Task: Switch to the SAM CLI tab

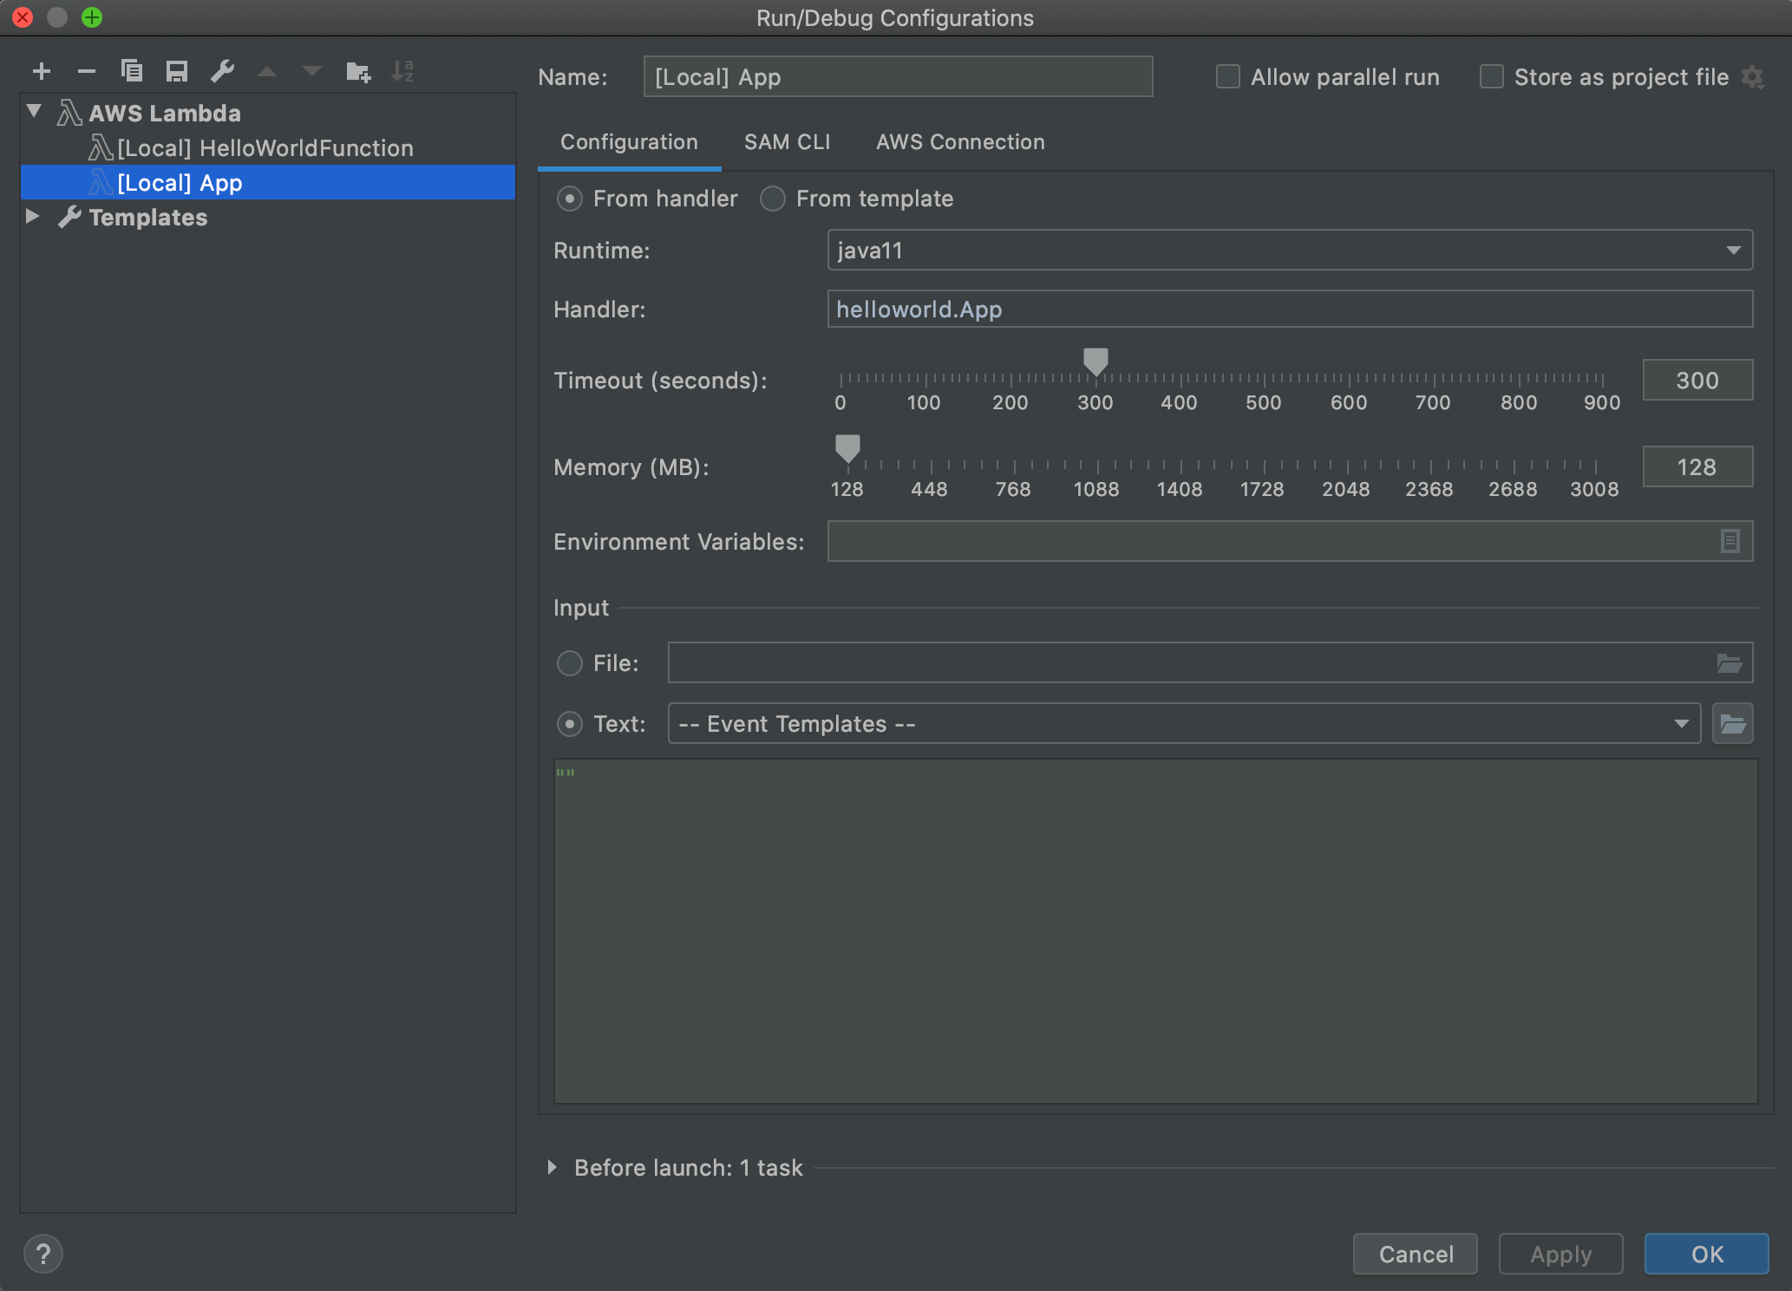Action: coord(786,141)
